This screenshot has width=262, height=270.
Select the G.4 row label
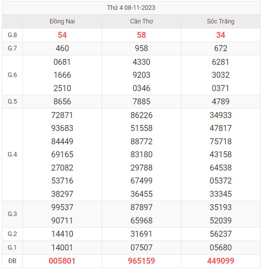click(x=12, y=154)
